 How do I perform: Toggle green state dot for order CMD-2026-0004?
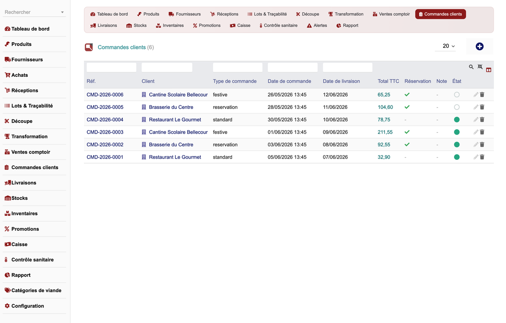pyautogui.click(x=457, y=120)
